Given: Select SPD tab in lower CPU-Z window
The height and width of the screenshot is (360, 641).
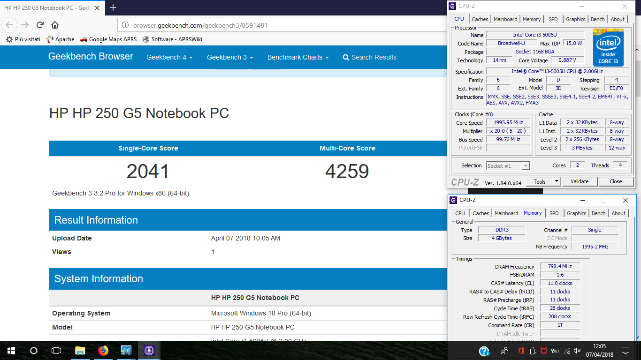Looking at the screenshot, I should [554, 213].
